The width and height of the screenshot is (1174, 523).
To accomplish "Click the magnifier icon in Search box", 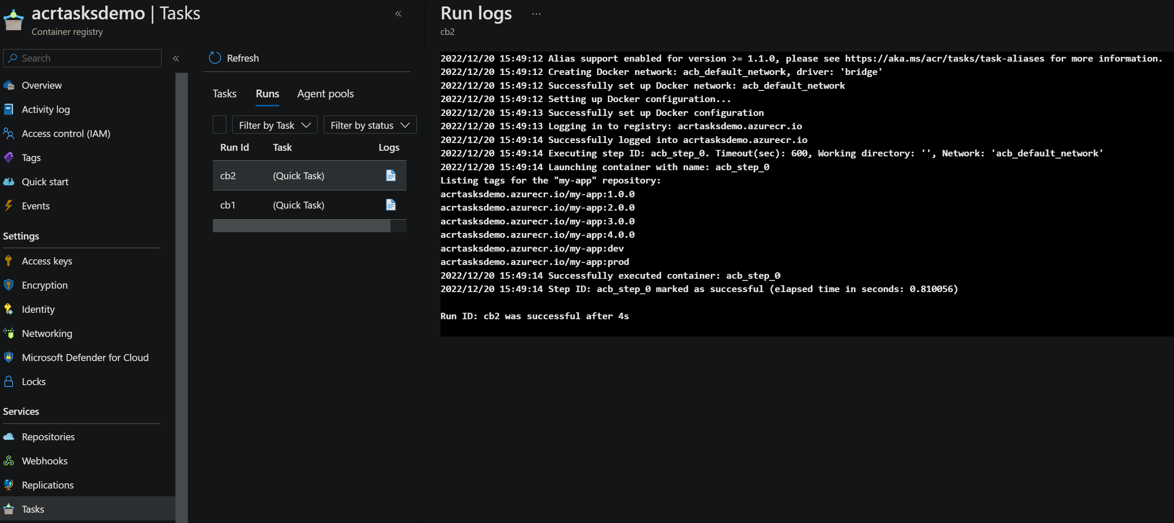I will [x=12, y=58].
